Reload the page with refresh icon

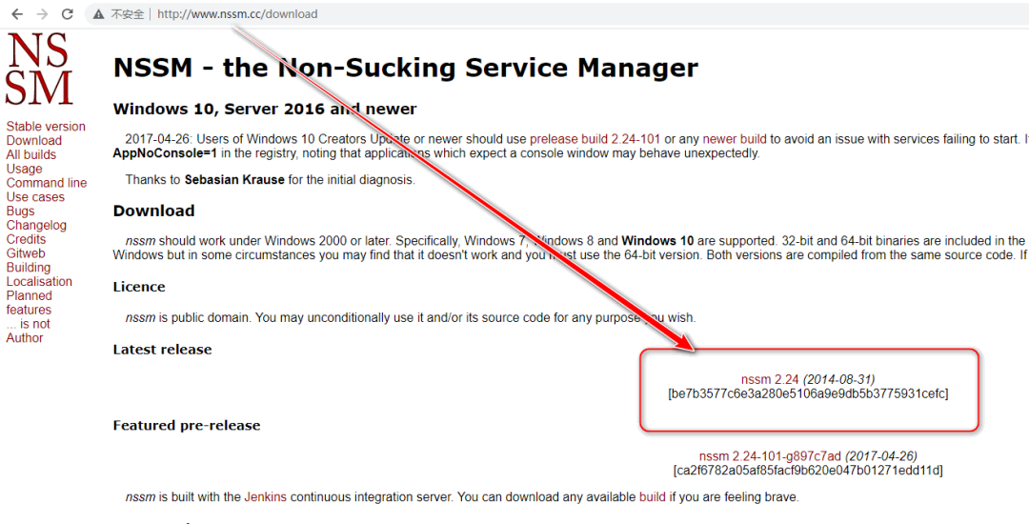[67, 14]
